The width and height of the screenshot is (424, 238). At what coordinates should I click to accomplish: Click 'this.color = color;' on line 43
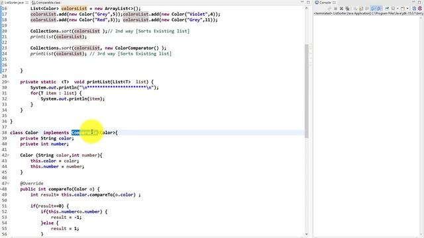coord(54,161)
